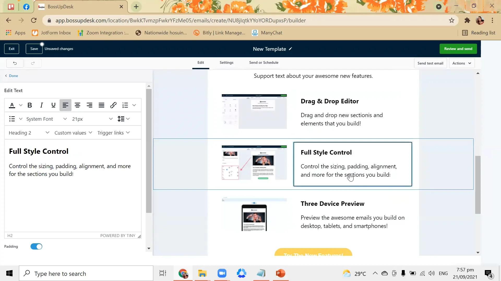Click Send test email
Image resolution: width=501 pixels, height=281 pixels.
(430, 63)
